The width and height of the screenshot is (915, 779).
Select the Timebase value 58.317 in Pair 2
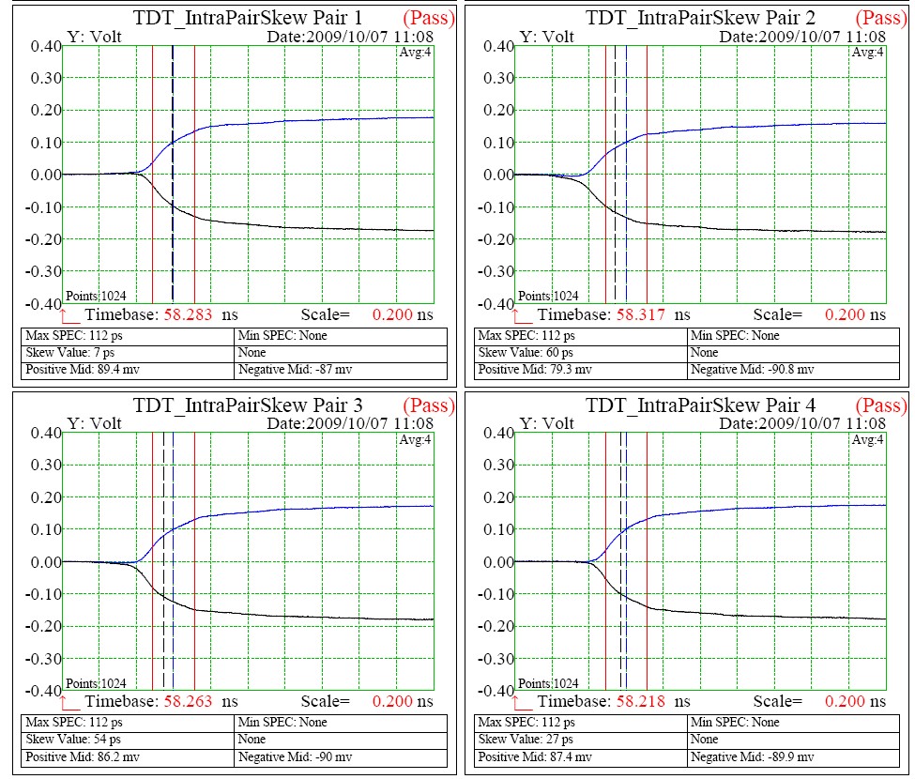point(641,315)
